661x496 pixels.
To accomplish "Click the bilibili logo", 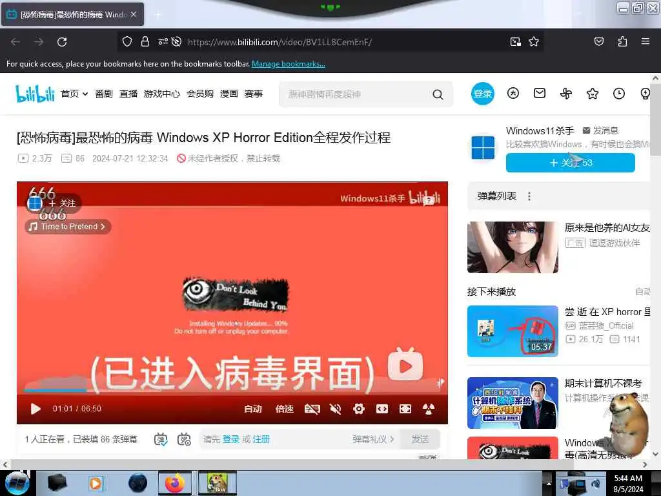I will tap(35, 93).
